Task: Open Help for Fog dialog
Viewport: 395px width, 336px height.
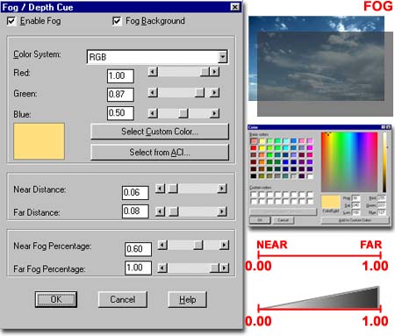Action: coord(187,299)
